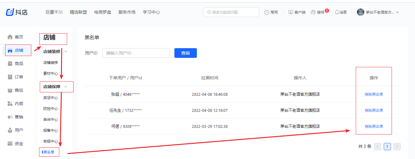415x159 pixels.
Task: Open the 营销 megaphone icon
Action: [10, 117]
